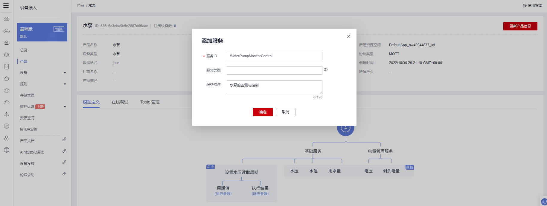Click the cloud icon with three dots
The height and width of the screenshot is (206, 547).
7,31
